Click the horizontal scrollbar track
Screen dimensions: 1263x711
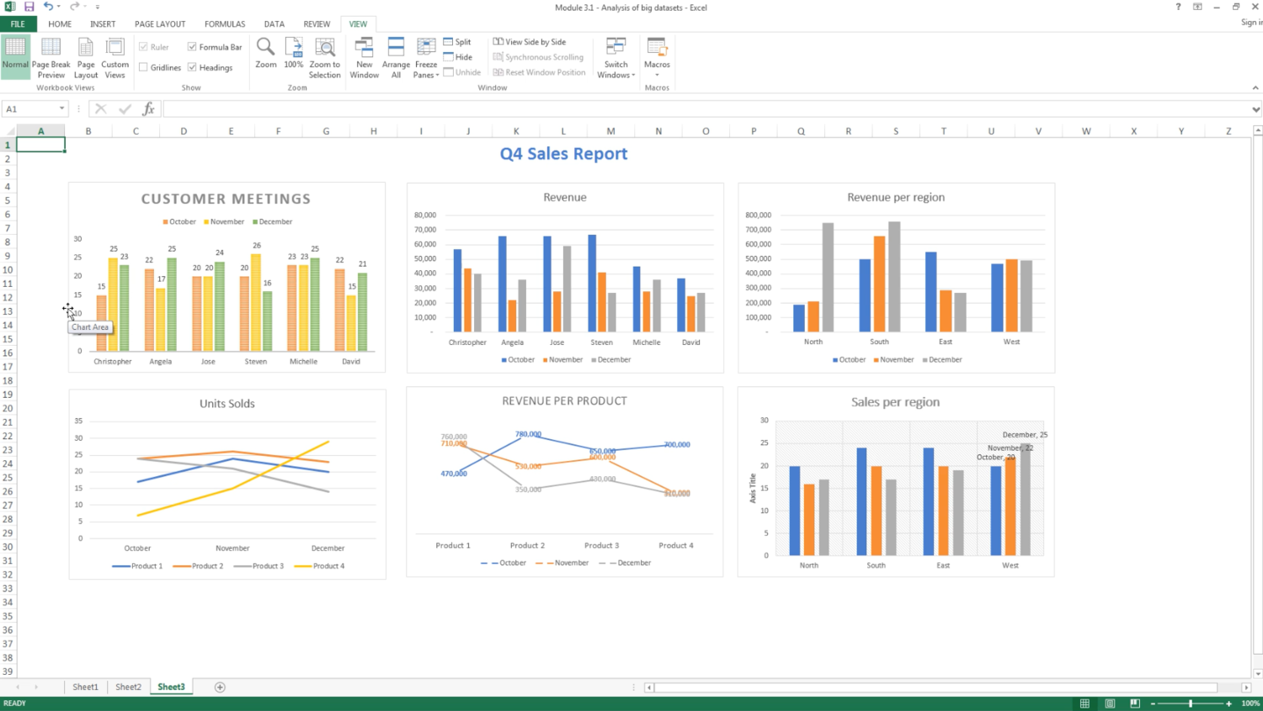click(936, 687)
